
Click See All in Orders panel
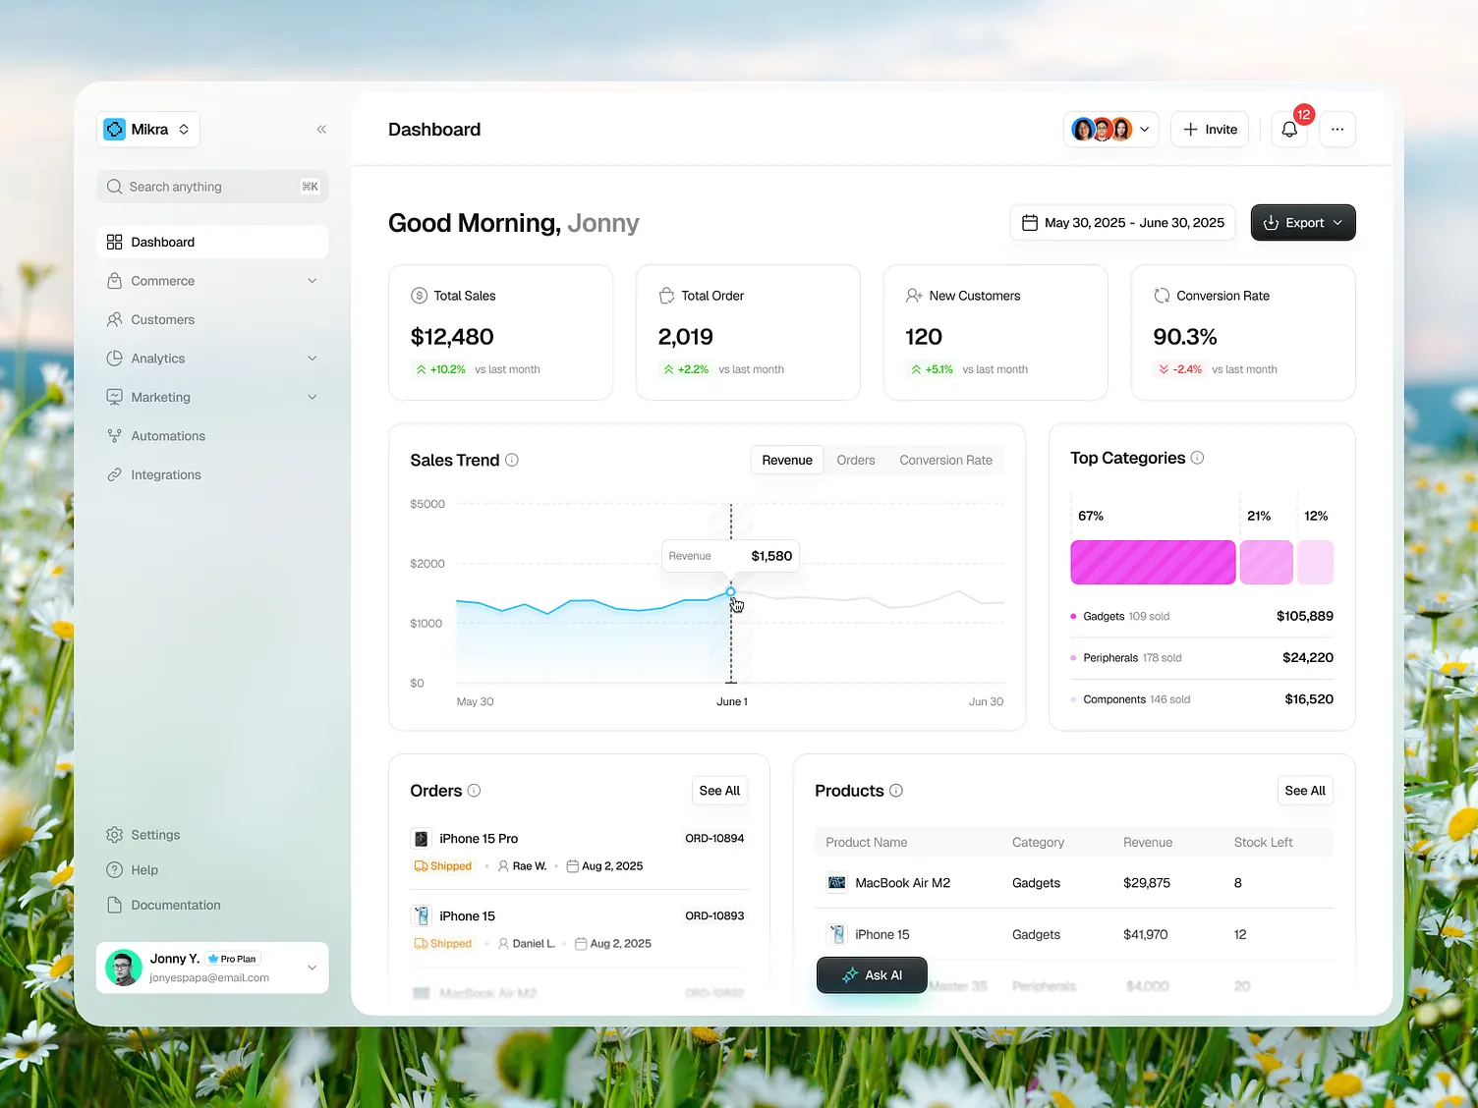719,791
